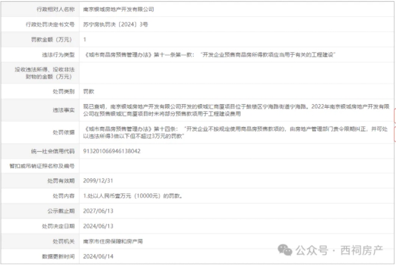Select credit code 913201066946138042
Screen dimensions: 396x265
(x=112, y=151)
